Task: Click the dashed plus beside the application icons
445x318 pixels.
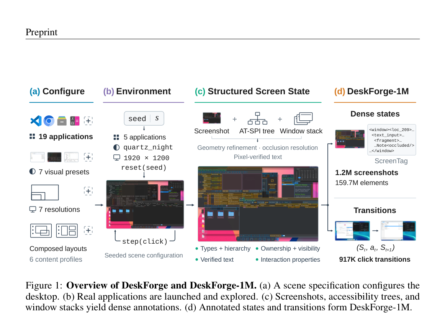Action: tap(88, 121)
